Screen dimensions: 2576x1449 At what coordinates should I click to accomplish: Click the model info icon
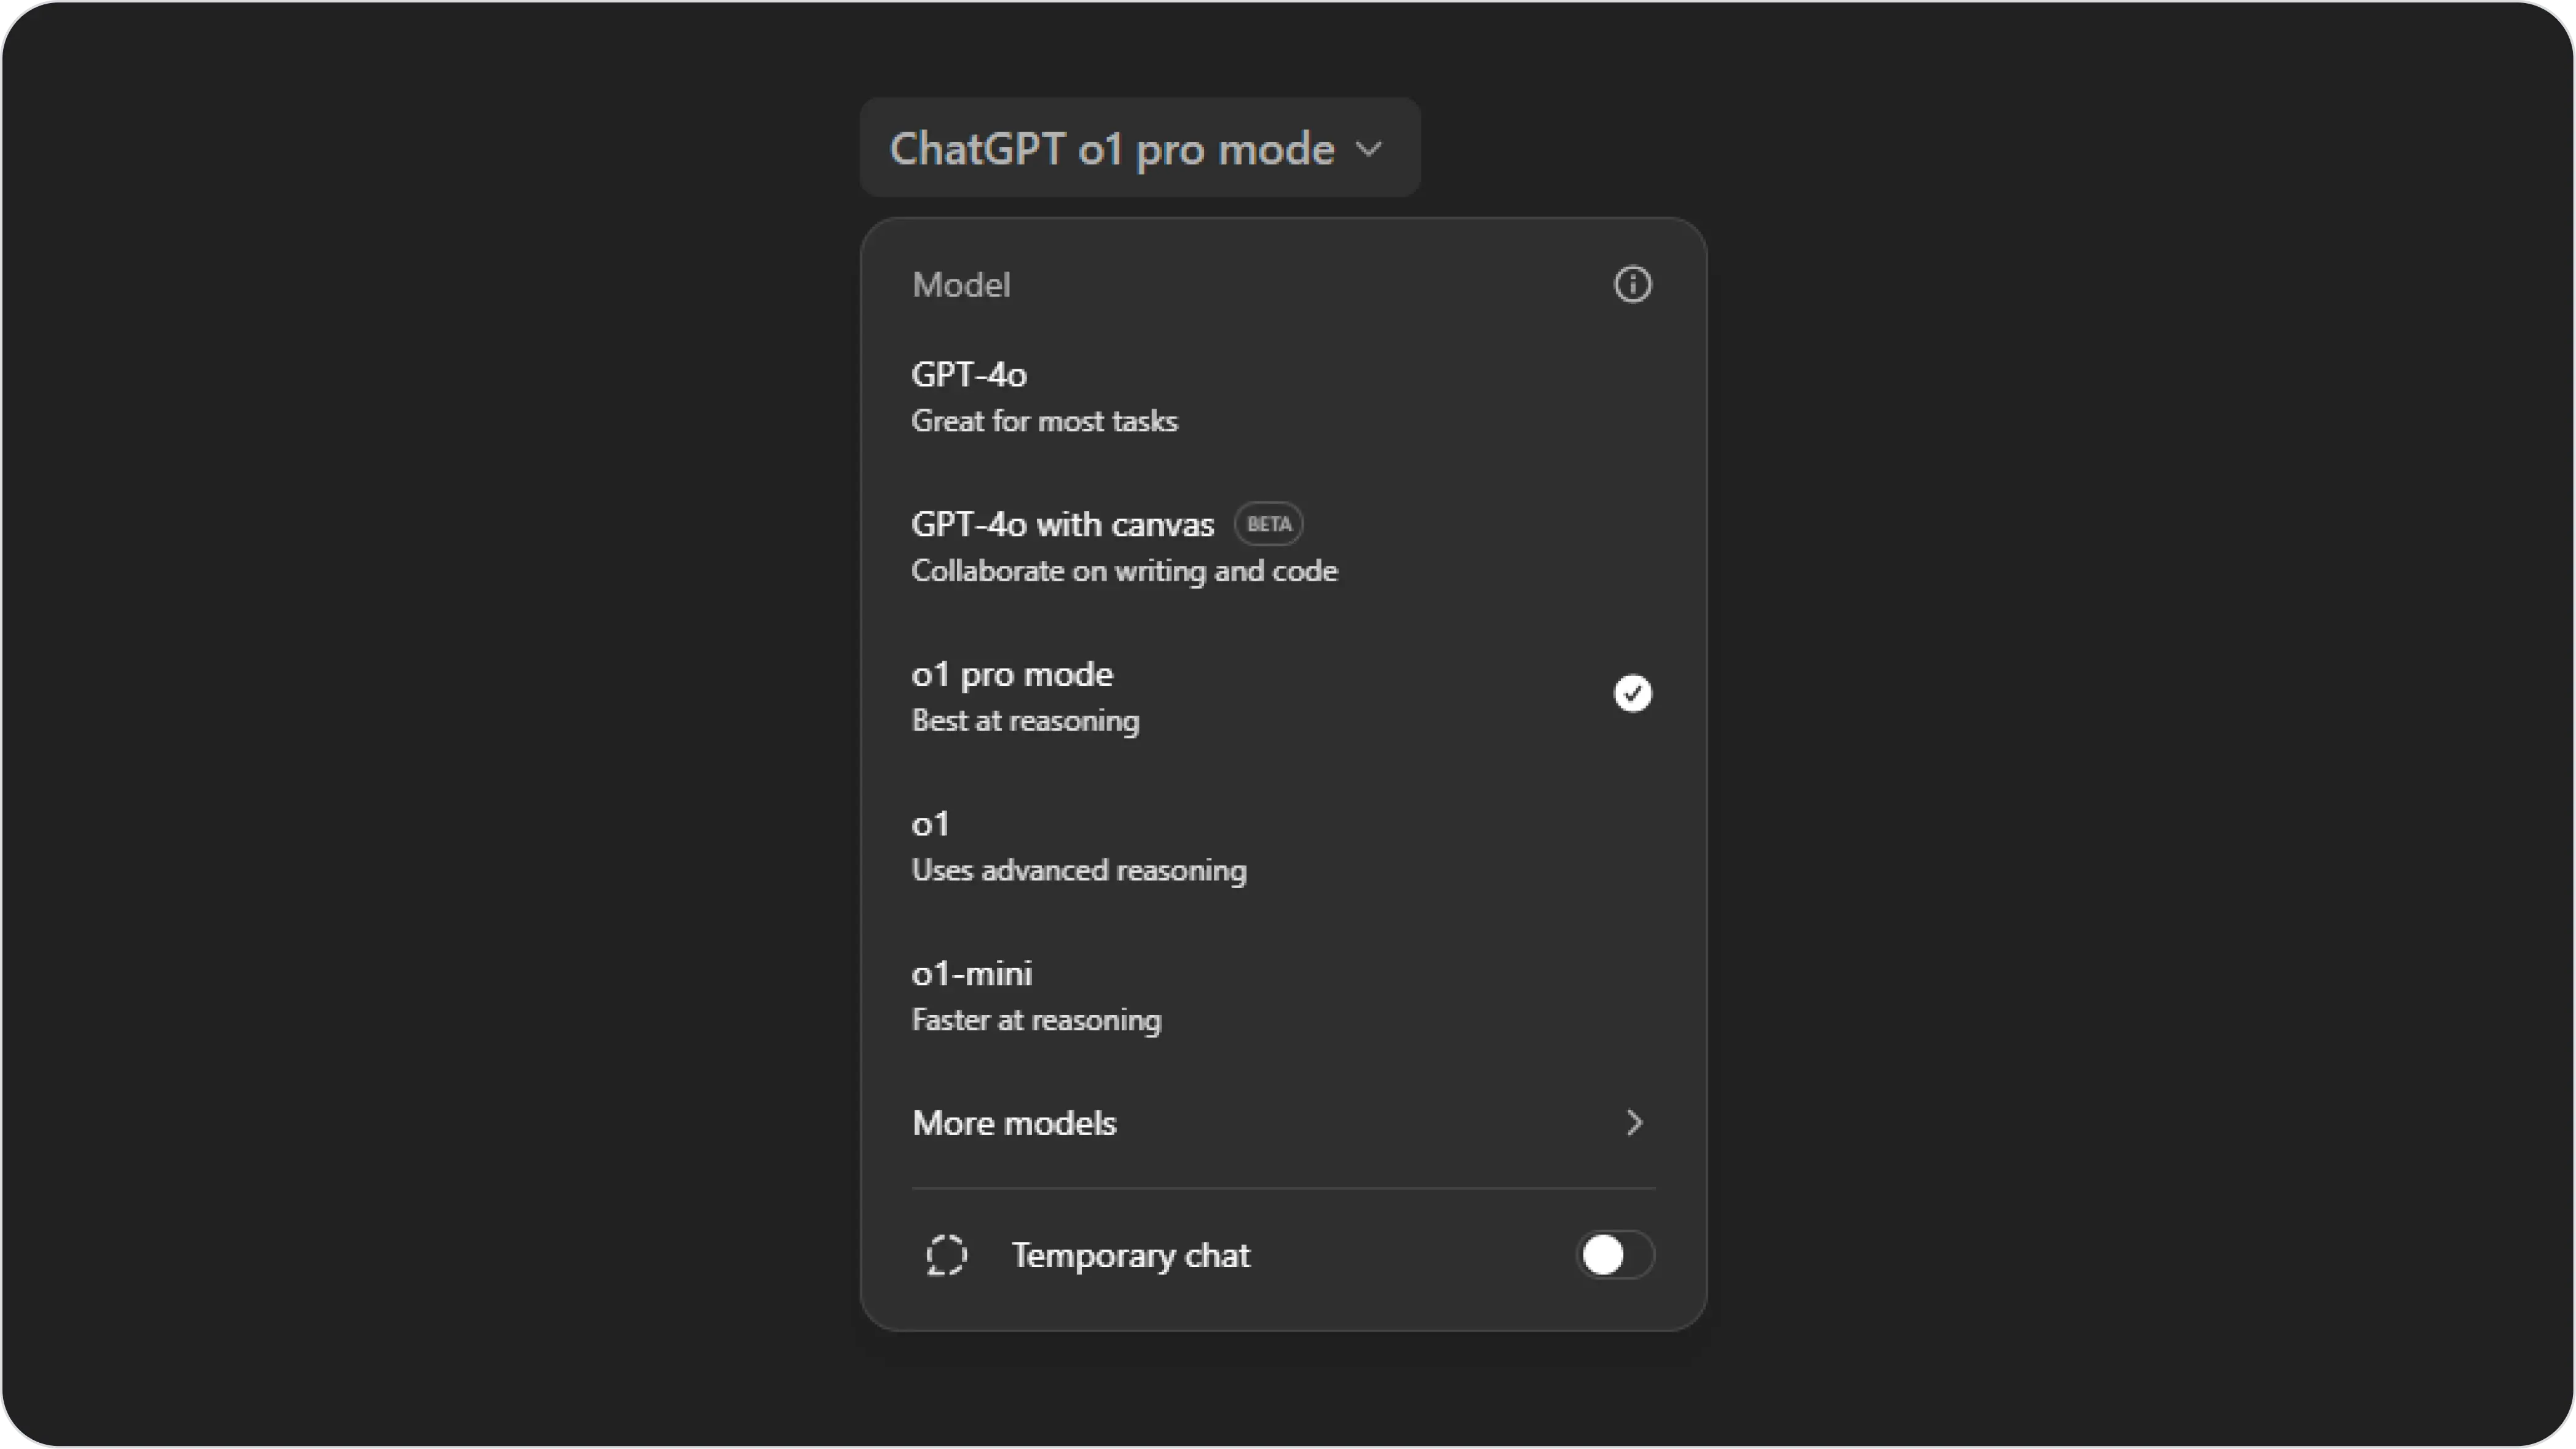[x=1632, y=285]
